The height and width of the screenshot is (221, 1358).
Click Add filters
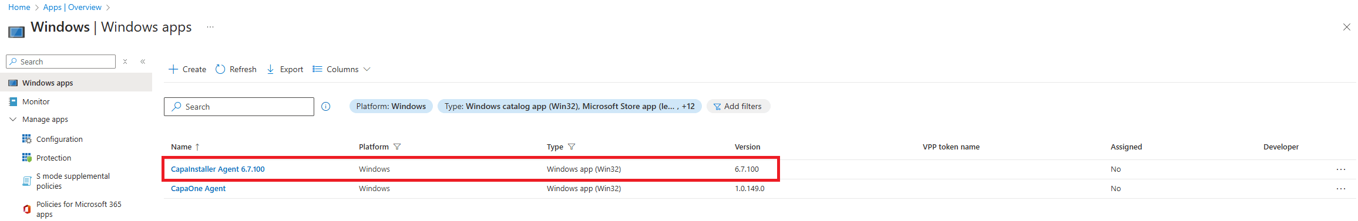click(x=738, y=106)
